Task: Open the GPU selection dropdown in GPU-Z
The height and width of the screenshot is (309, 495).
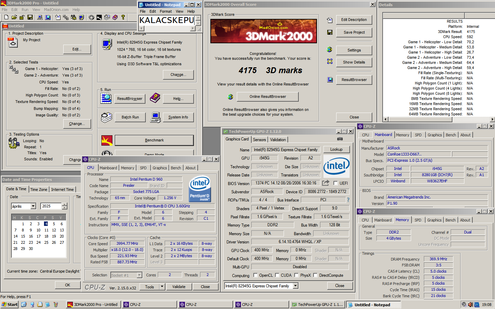Action: tap(296, 286)
